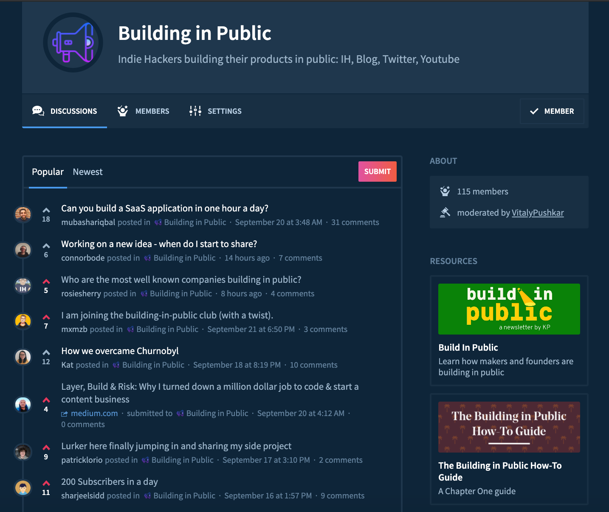Click the members icon in About panel
Viewport: 609px width, 512px height.
point(445,191)
